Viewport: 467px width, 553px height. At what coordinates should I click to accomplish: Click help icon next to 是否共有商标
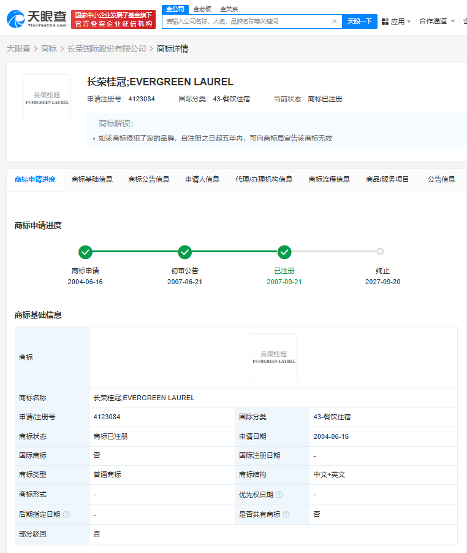pyautogui.click(x=286, y=514)
